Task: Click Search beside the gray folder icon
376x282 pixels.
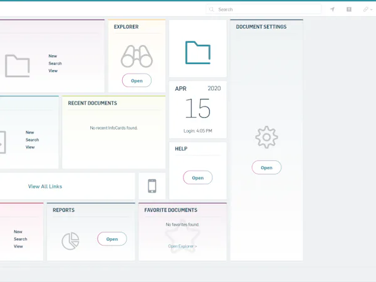Action: [55, 63]
